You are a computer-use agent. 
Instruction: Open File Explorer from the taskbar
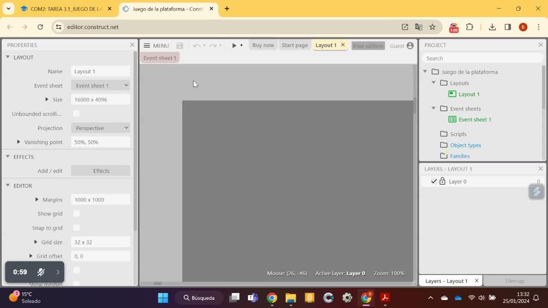(x=291, y=298)
